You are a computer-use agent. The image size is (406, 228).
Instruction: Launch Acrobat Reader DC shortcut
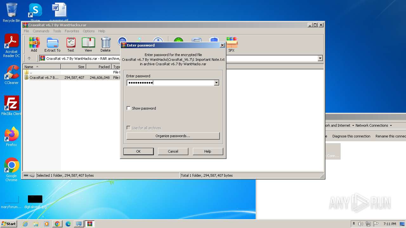point(11,46)
